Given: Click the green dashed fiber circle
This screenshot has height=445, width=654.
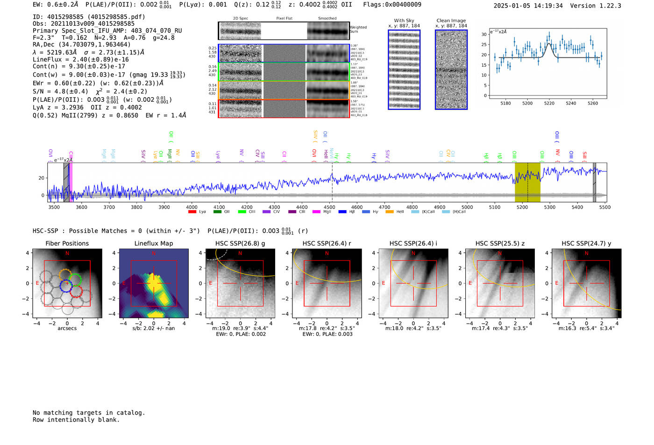Looking at the screenshot, I should (75, 280).
